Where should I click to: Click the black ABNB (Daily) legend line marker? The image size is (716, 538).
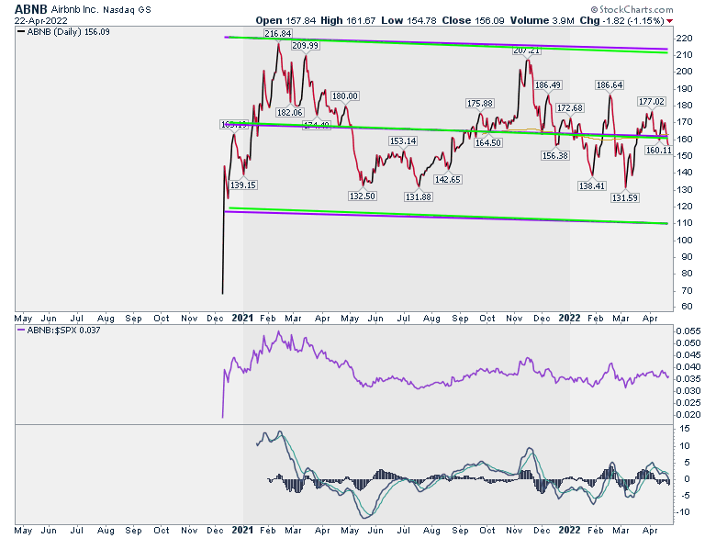point(21,32)
